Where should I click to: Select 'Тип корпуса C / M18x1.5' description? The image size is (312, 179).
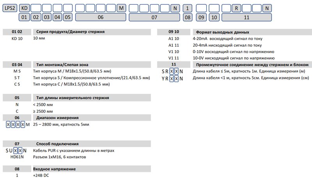click(71, 84)
